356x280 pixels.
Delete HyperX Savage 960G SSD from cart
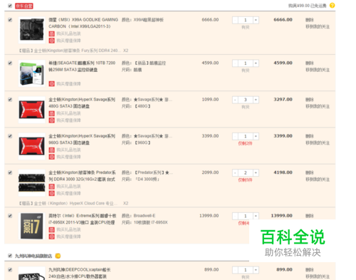tap(310, 136)
